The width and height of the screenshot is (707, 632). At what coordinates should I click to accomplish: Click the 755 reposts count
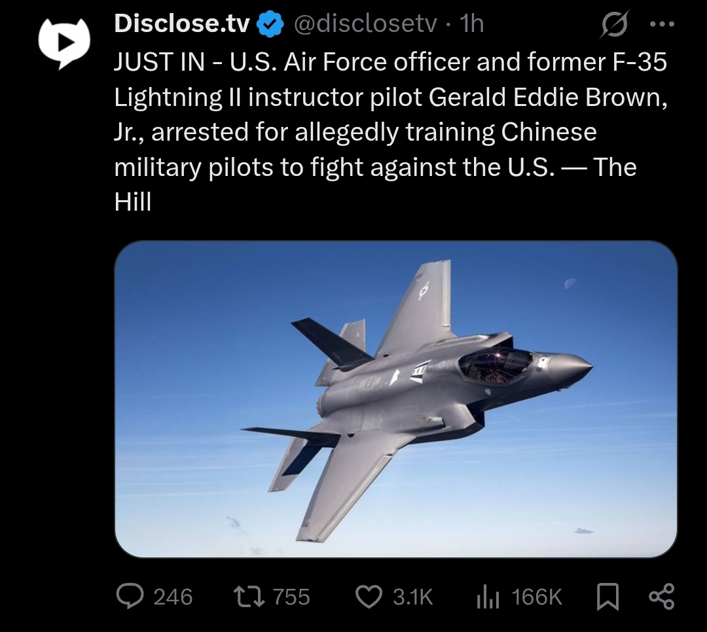click(292, 597)
